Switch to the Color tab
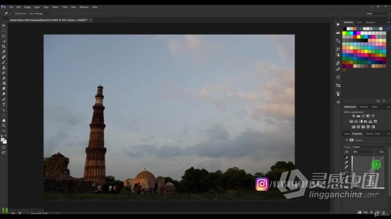The image size is (391, 219). 359,22
